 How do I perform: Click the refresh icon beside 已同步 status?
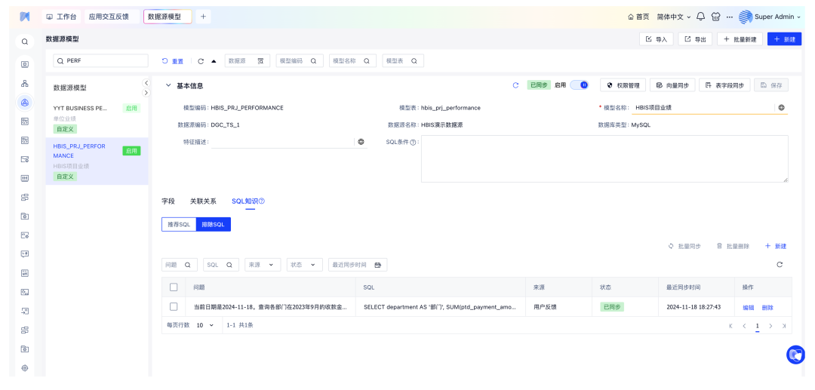[x=515, y=85]
